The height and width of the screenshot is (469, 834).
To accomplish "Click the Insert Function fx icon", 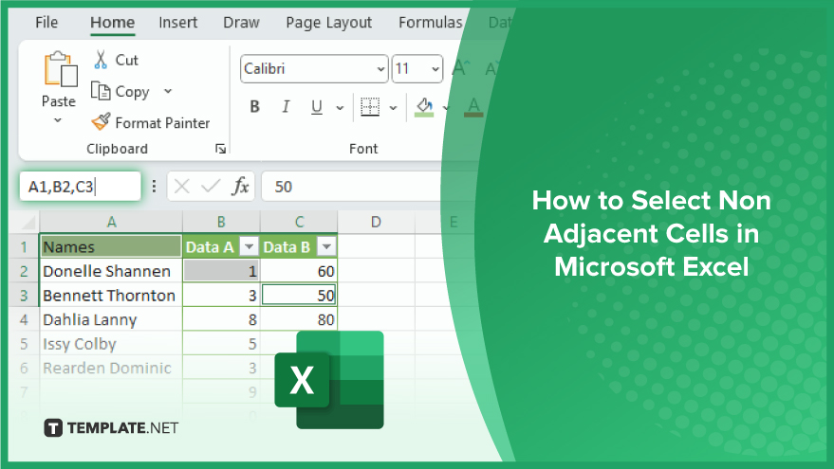I will (240, 187).
